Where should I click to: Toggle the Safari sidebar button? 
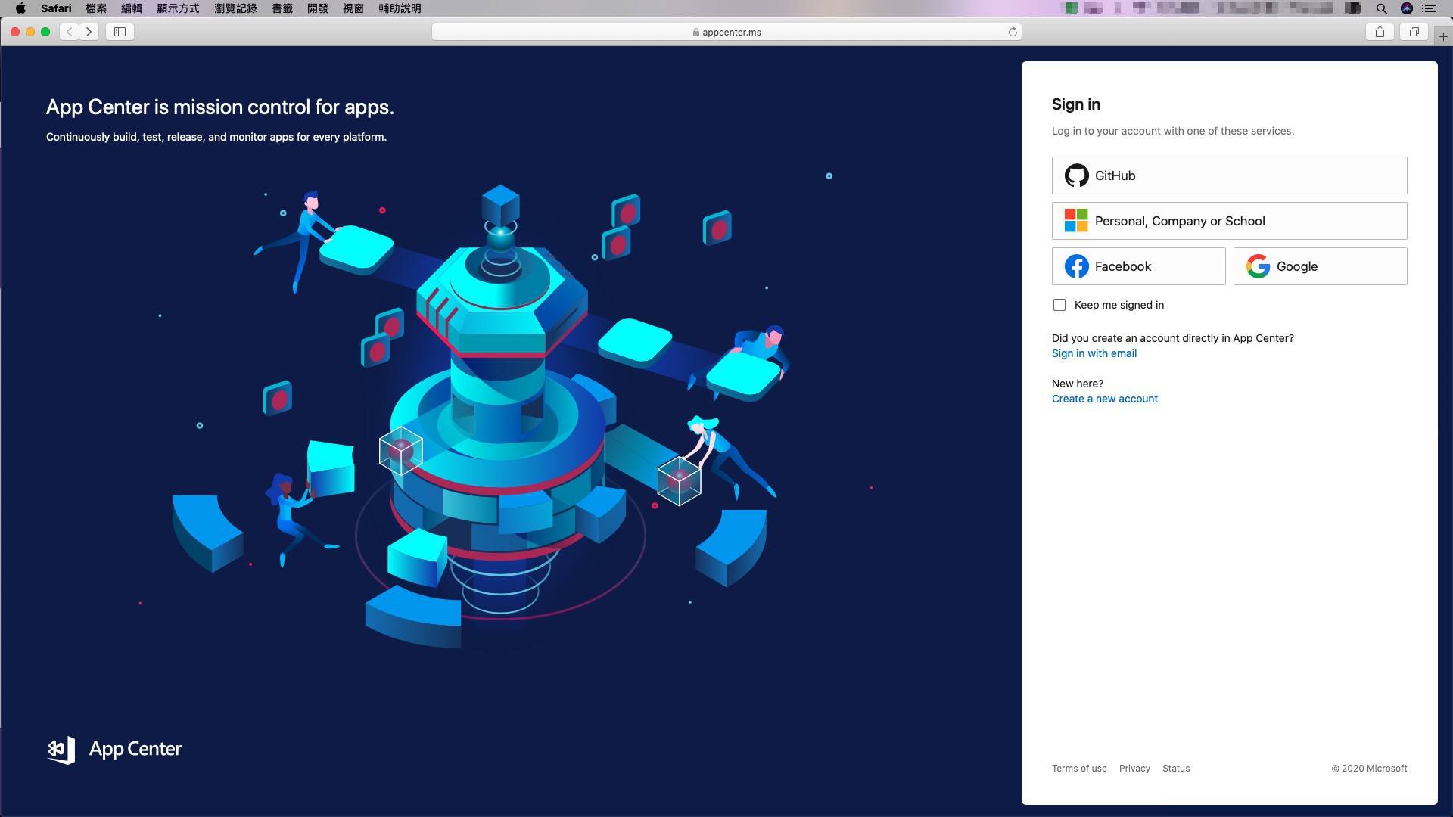[120, 32]
